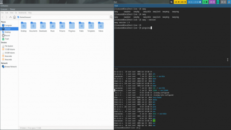231x130 pixels.
Task: Go back in Thunar history
Action: coord(3,17)
